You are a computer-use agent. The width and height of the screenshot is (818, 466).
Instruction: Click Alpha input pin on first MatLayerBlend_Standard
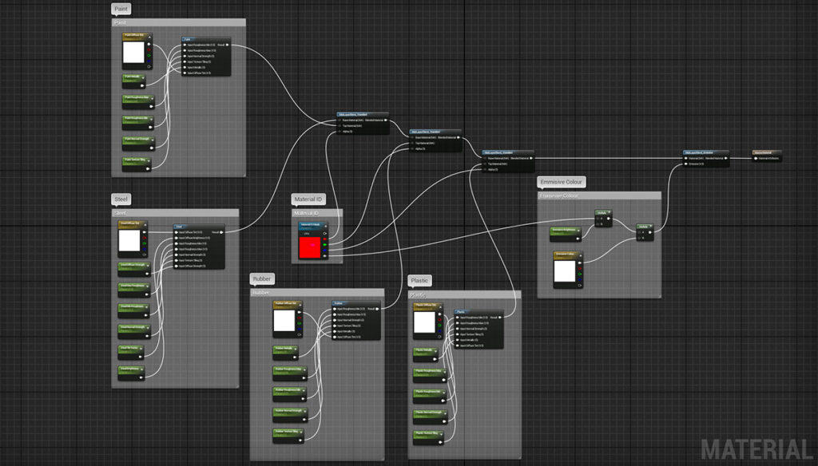[340, 132]
